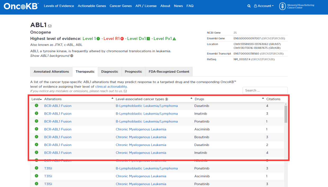Open the Cancer Genes page

pyautogui.click(x=121, y=6)
